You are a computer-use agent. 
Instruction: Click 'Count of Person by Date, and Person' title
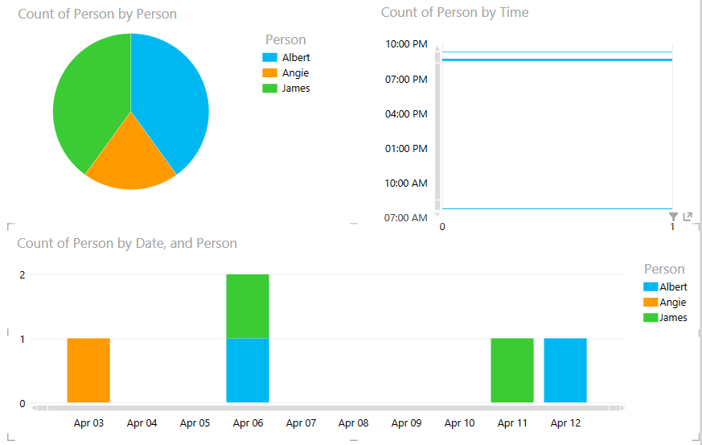(x=127, y=243)
